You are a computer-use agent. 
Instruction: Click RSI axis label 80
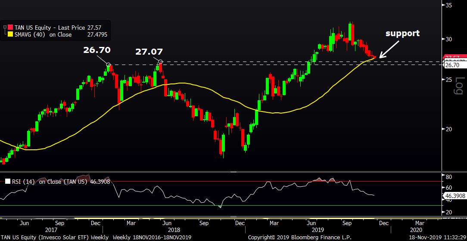[448, 177]
